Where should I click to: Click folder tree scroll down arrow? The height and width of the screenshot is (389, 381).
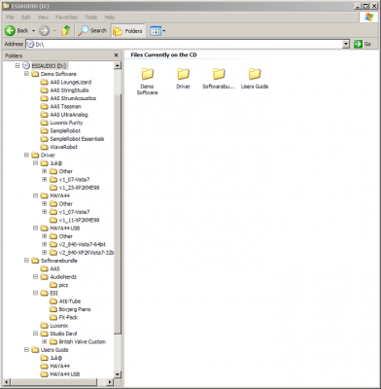point(118,374)
